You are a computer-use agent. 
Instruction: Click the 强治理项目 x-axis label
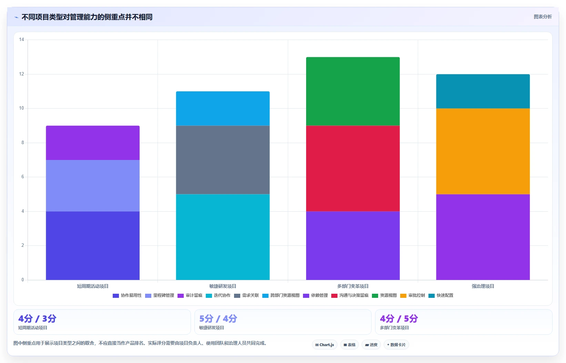point(483,286)
